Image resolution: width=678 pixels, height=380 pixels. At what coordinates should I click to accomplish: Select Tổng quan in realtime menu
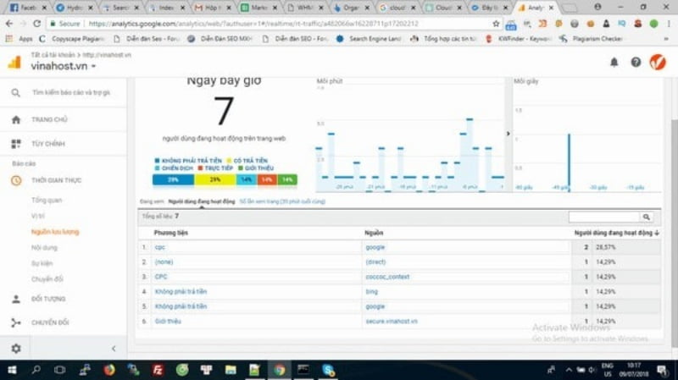47,201
